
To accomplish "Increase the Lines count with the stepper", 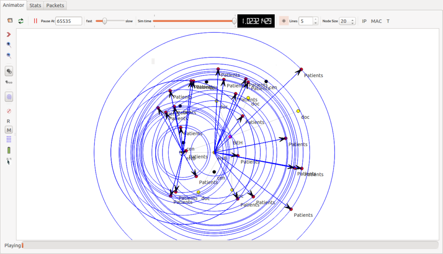I will click(x=315, y=19).
